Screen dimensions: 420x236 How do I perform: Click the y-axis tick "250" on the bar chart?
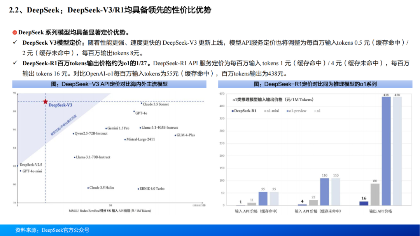click(x=222, y=143)
